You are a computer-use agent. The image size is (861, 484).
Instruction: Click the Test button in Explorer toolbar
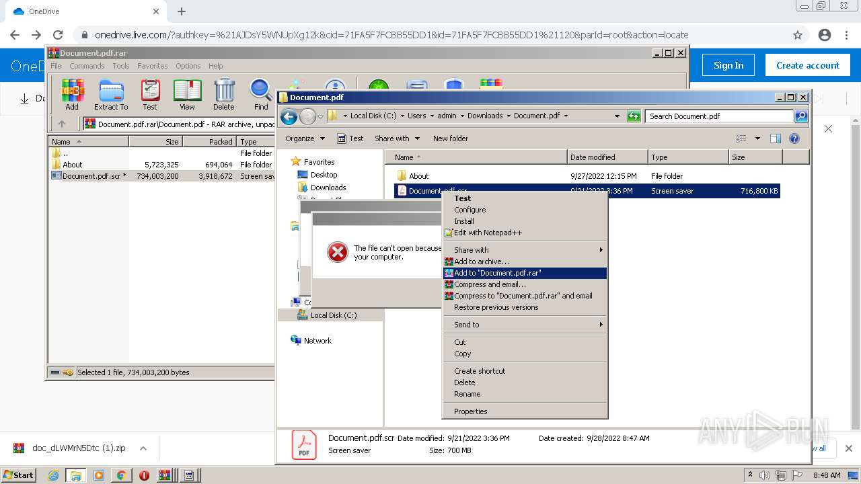click(350, 138)
